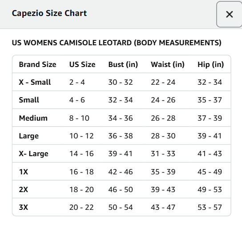This screenshot has width=242, height=248.
Task: Select the X - Small size row label
Action: pyautogui.click(x=35, y=82)
